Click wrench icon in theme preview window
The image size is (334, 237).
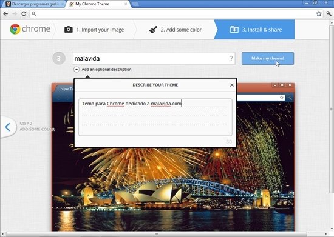(290, 98)
